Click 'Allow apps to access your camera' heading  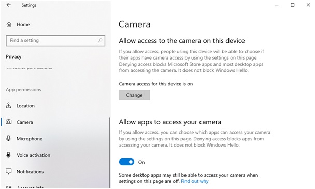click(x=170, y=122)
